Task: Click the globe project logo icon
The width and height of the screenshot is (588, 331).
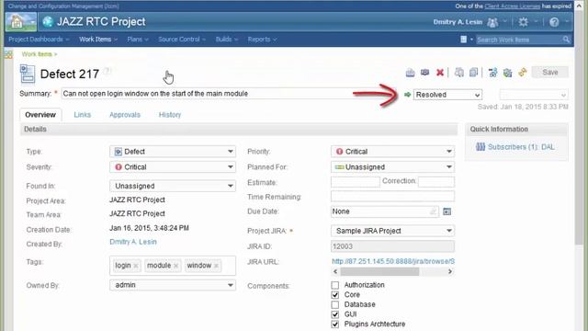Action: (48, 22)
